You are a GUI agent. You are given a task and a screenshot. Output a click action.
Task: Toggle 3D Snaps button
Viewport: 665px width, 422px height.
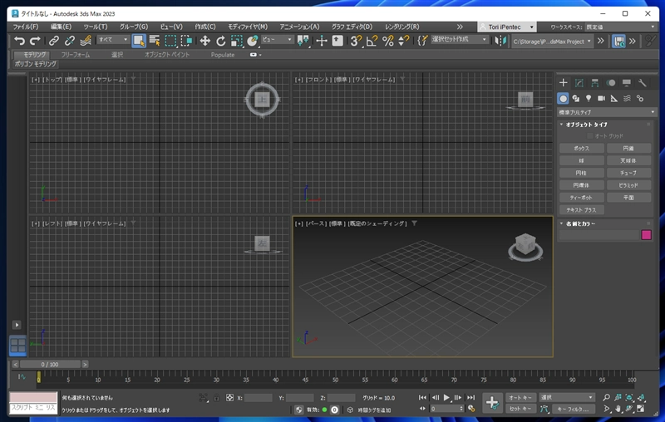(x=356, y=41)
